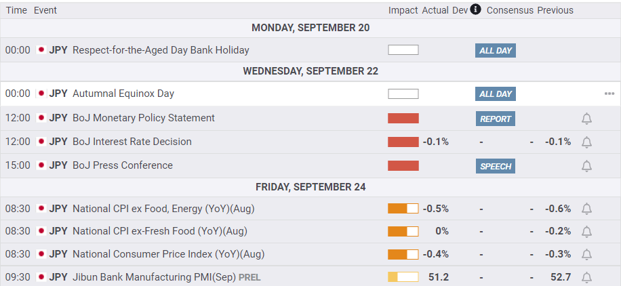
Task: Click red high-impact bar for BoJ Interest Rate Decision
Action: coord(403,142)
